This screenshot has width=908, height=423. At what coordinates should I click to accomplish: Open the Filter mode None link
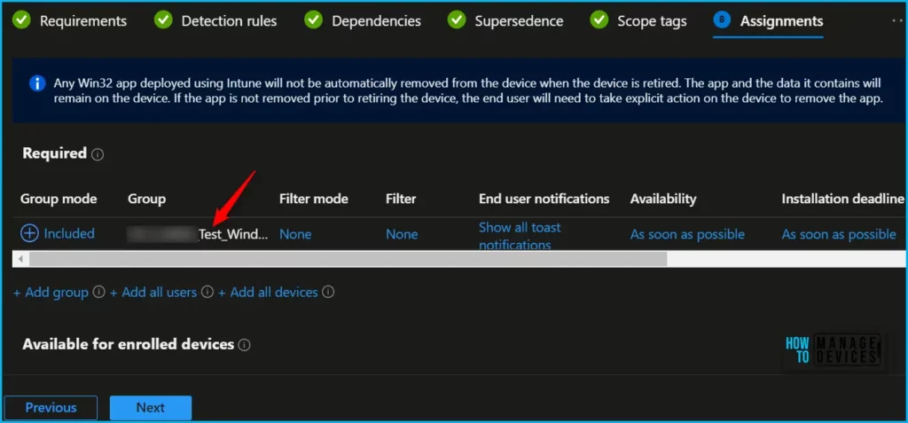click(x=295, y=234)
